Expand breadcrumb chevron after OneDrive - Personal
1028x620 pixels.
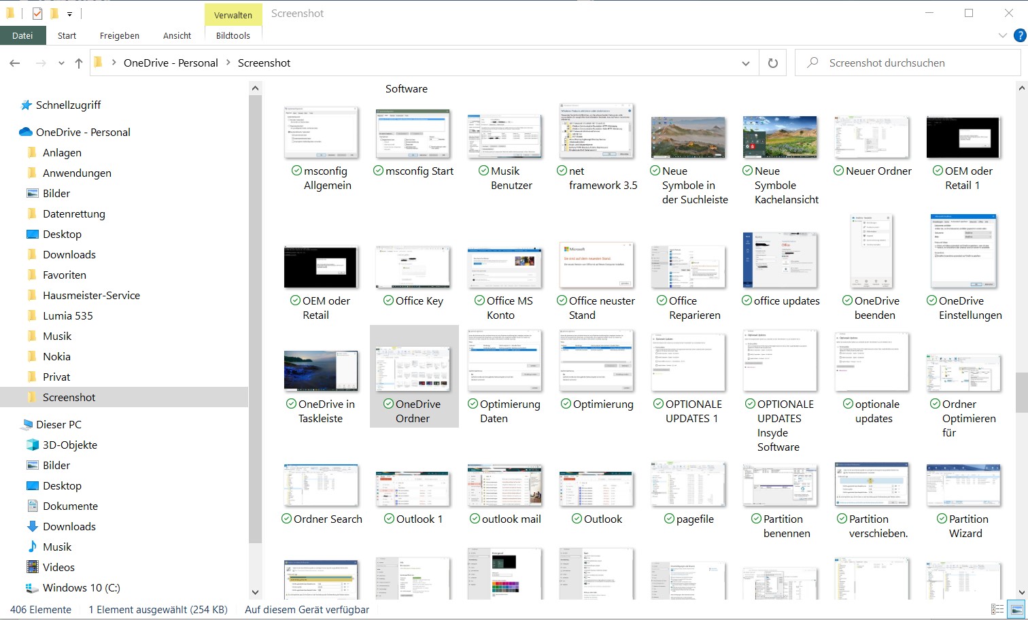point(228,63)
